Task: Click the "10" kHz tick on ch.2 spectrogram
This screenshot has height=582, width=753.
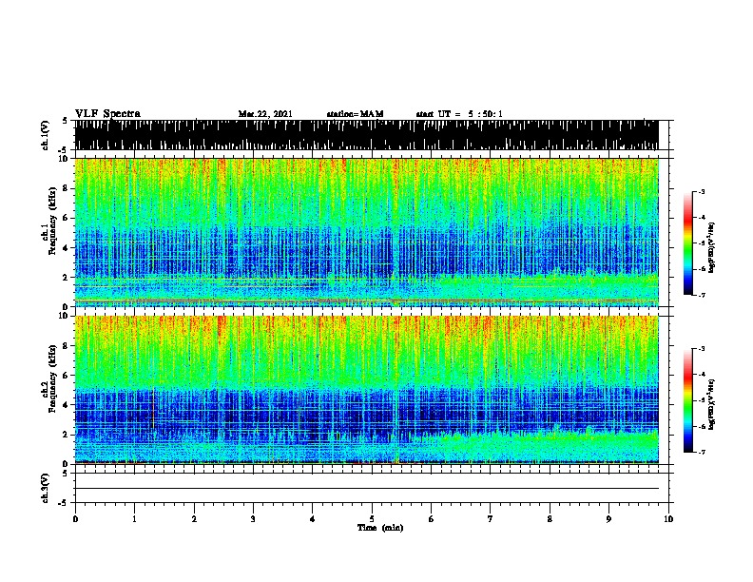Action: (66, 316)
